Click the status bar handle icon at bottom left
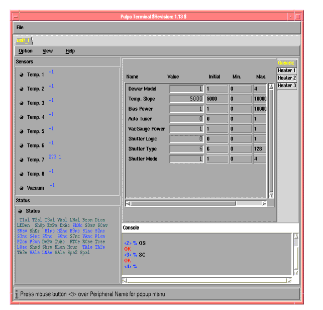The height and width of the screenshot is (310, 323). click(x=16, y=294)
